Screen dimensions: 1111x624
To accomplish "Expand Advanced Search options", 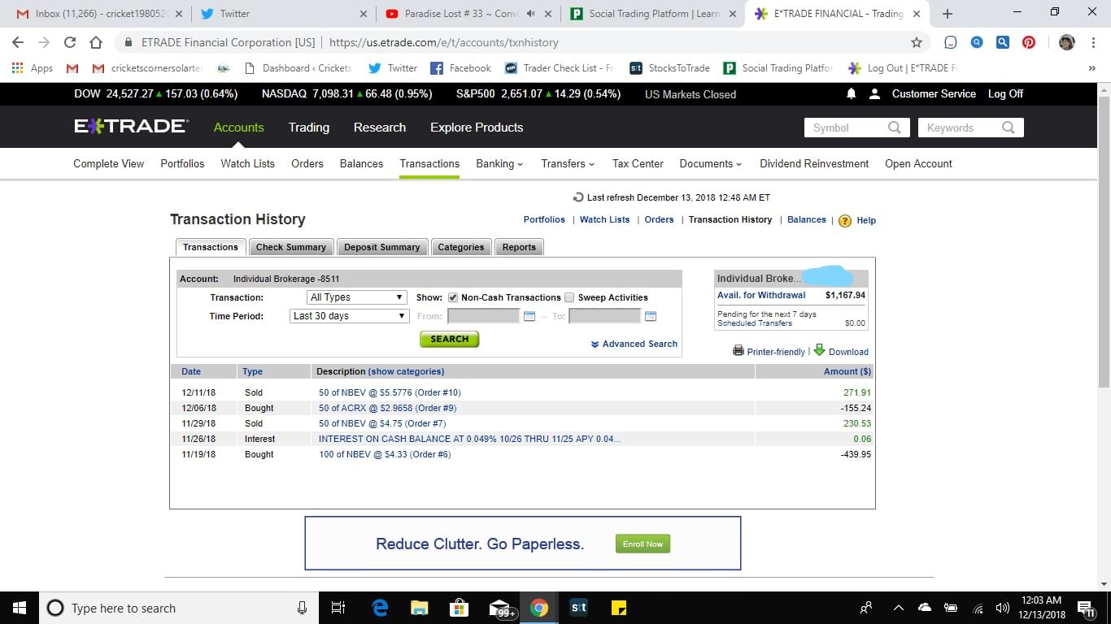I will click(x=634, y=344).
